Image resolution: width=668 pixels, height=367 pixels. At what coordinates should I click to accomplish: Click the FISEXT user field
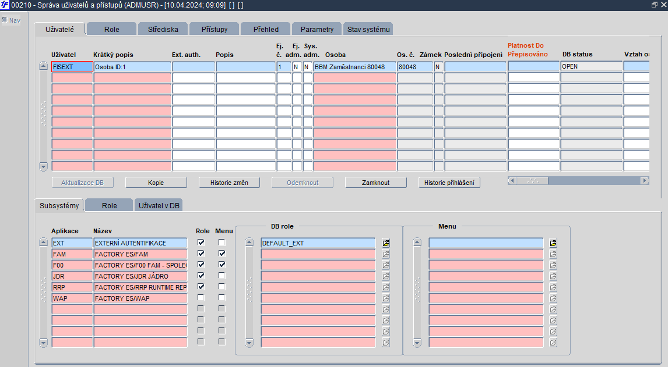coord(72,67)
